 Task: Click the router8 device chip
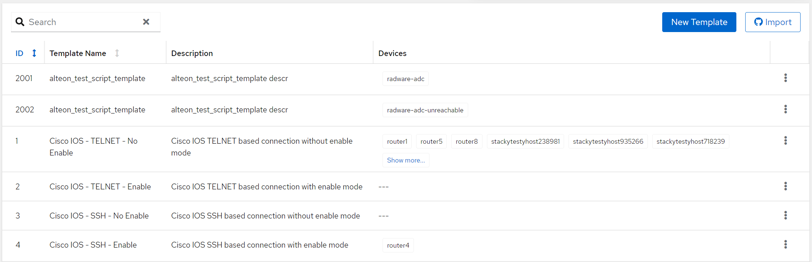tap(467, 142)
